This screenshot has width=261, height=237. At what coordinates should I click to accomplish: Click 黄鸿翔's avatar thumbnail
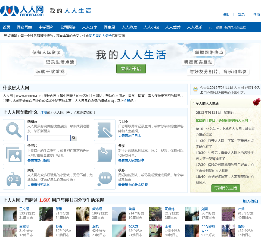tap(83, 214)
